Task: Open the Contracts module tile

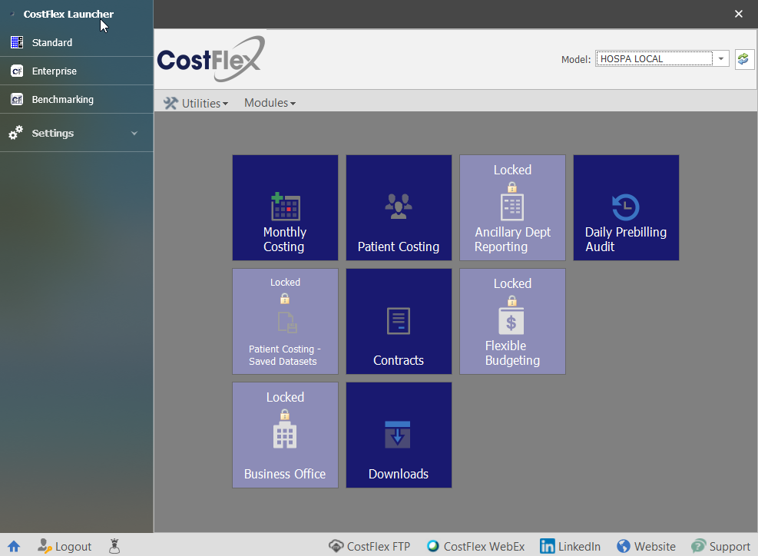Action: (399, 321)
